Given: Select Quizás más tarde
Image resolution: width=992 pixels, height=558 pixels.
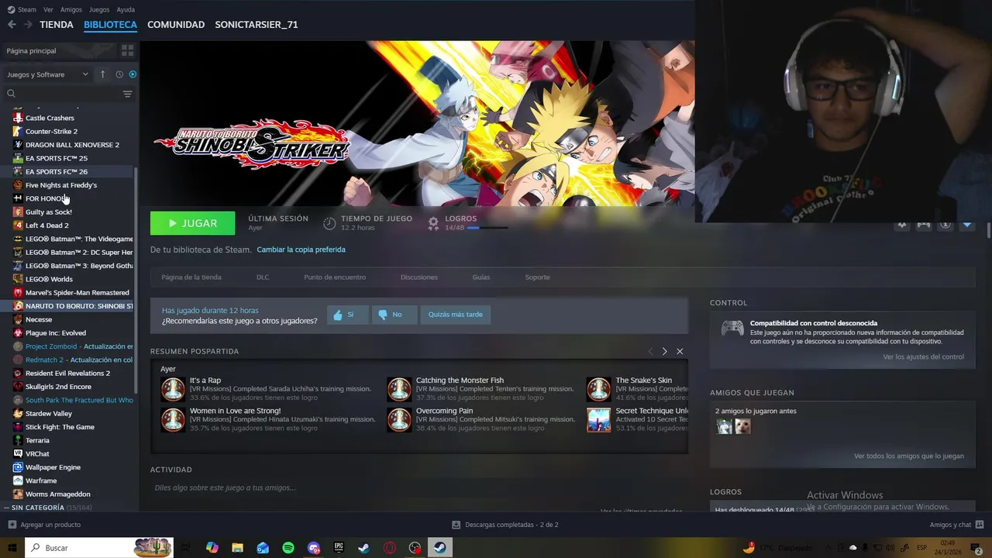Looking at the screenshot, I should pos(455,315).
